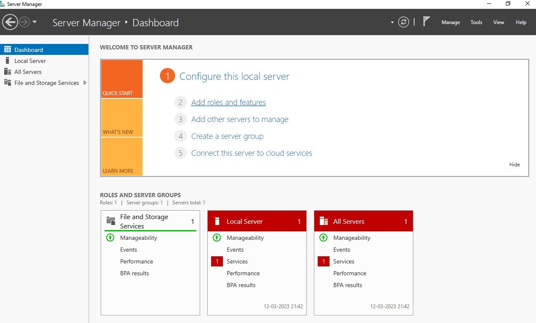This screenshot has height=323, width=536.
Task: Expand File and Storage Services sidebar arrow
Action: [85, 83]
